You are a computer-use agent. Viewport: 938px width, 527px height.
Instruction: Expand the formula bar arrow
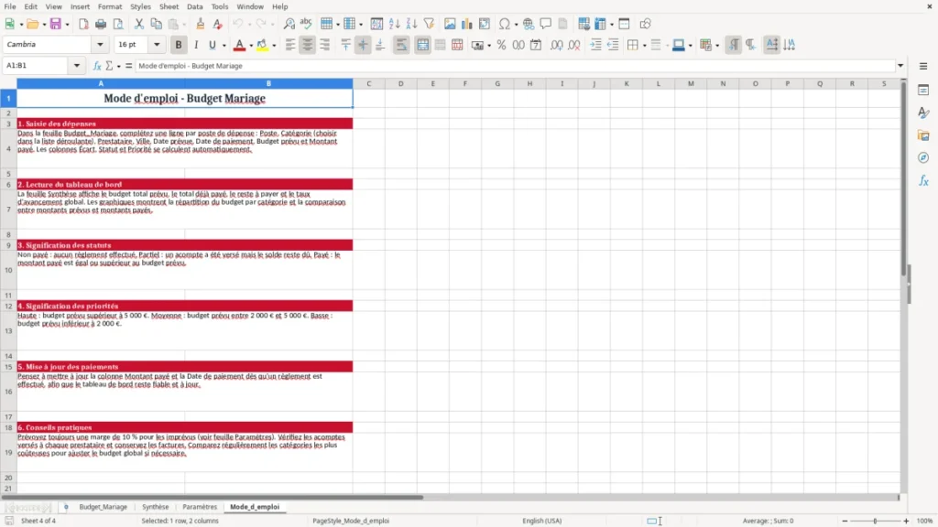[900, 66]
